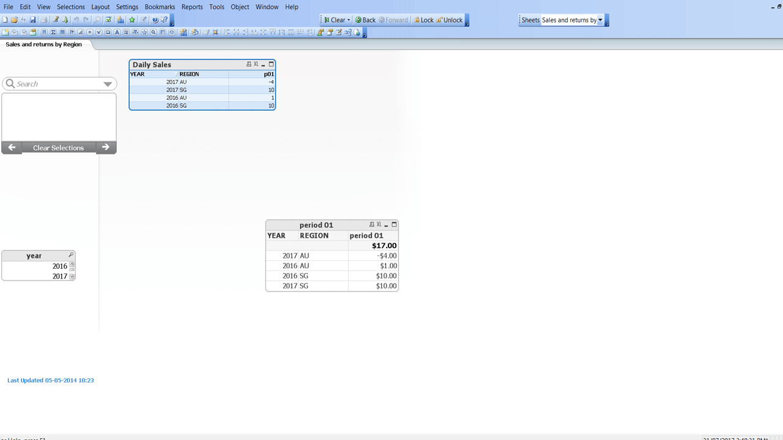The width and height of the screenshot is (783, 440).
Task: Expand the Search box dropdown arrow
Action: 108,84
